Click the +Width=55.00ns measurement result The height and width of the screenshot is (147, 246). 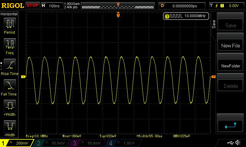149,136
